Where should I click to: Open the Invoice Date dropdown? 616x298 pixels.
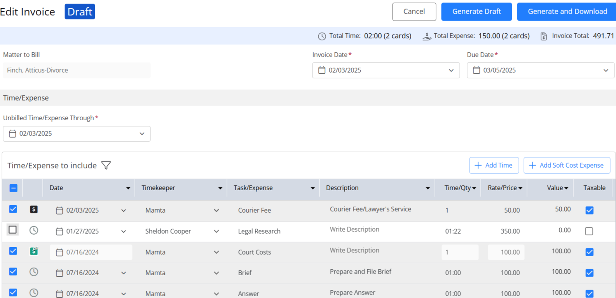[x=451, y=71]
